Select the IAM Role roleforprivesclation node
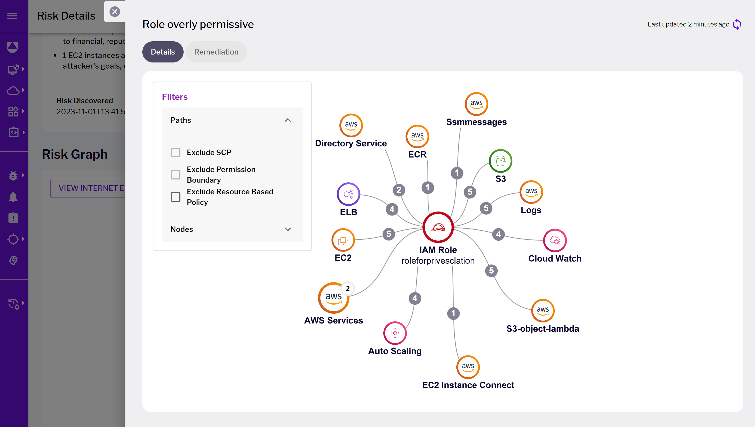755x427 pixels. click(x=438, y=227)
